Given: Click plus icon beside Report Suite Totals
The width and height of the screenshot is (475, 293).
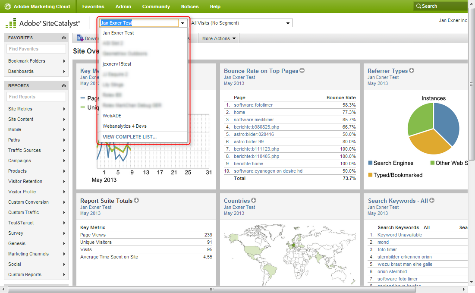Looking at the screenshot, I should click(136, 200).
